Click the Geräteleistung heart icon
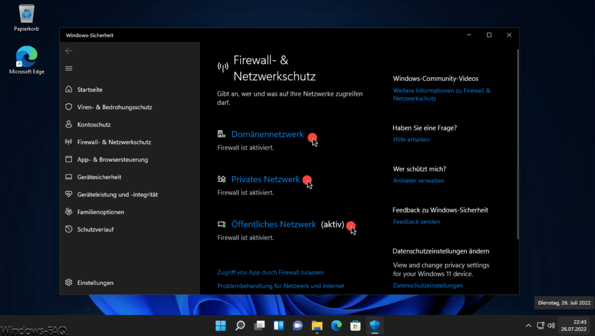Screen dimensions: 595x336 (69, 194)
